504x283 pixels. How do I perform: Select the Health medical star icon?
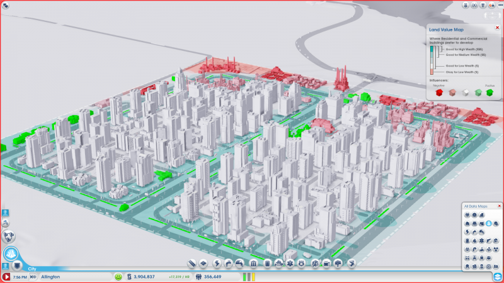(289, 263)
